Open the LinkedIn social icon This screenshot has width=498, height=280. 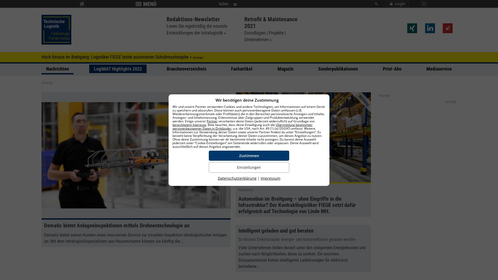[x=430, y=28]
